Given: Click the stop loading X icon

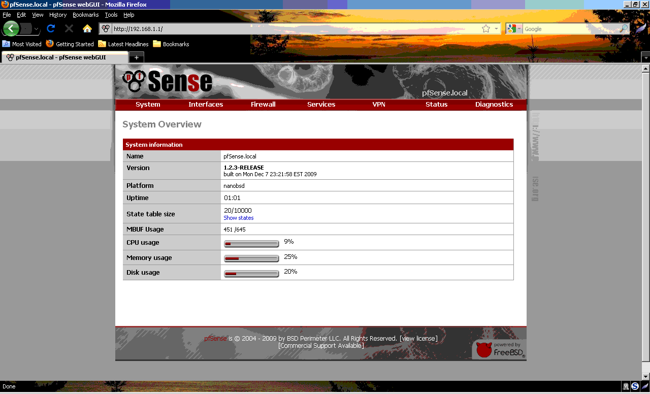Looking at the screenshot, I should coord(69,28).
